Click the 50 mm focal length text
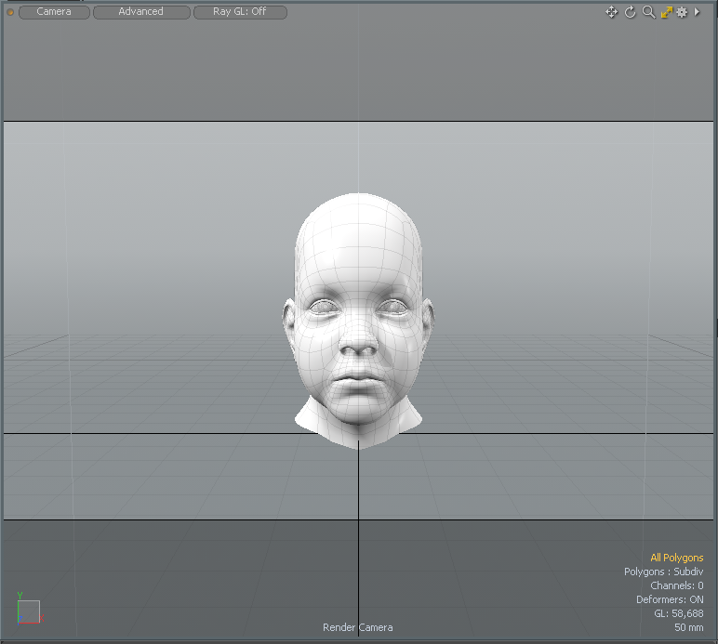 click(x=688, y=627)
